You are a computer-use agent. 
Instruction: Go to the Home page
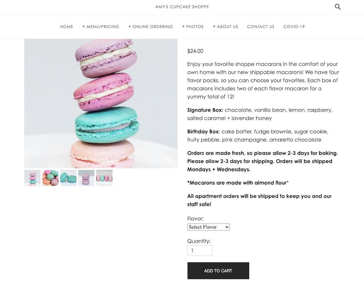tap(67, 27)
